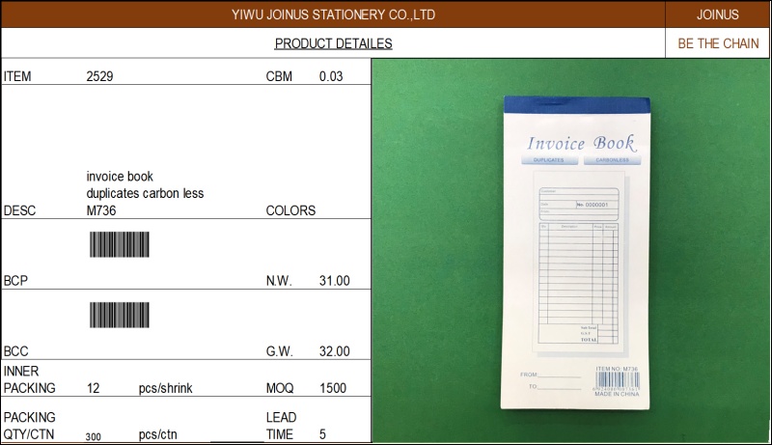
Task: Select the CBM value 0.03
Action: click(x=331, y=76)
